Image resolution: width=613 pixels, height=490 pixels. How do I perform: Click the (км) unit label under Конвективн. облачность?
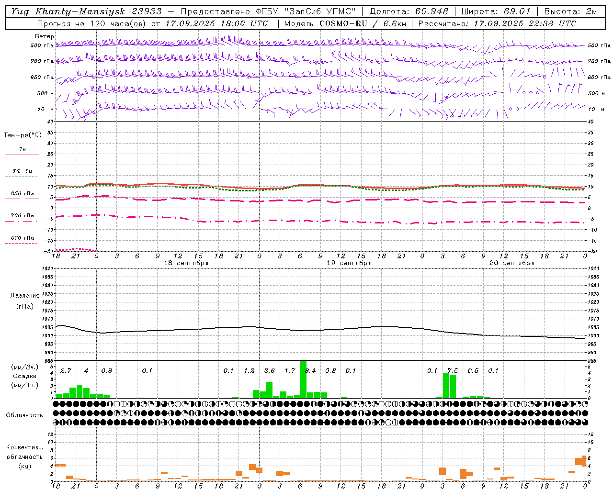tap(24, 466)
